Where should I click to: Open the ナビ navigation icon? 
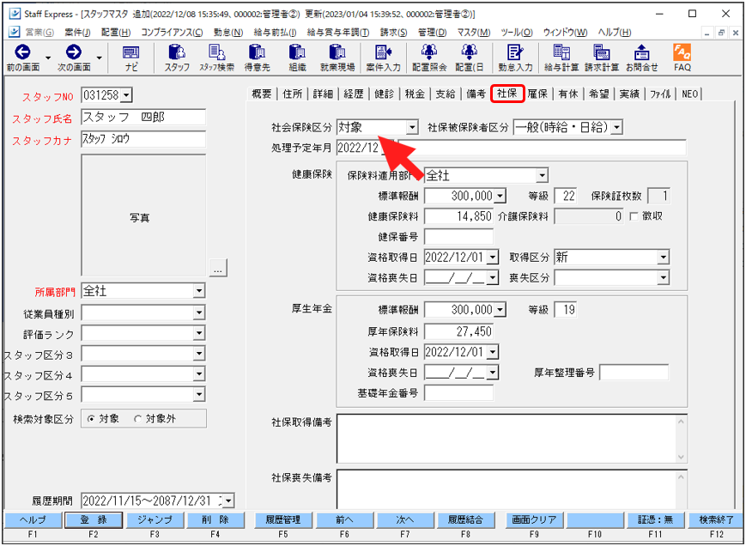coord(130,58)
